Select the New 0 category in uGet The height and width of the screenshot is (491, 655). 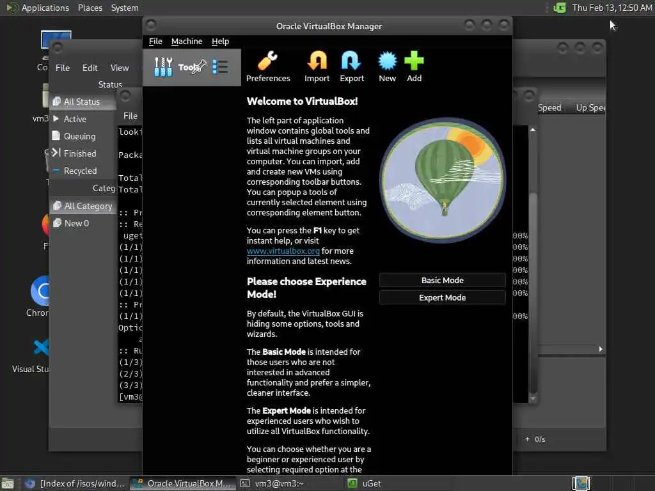pos(83,223)
